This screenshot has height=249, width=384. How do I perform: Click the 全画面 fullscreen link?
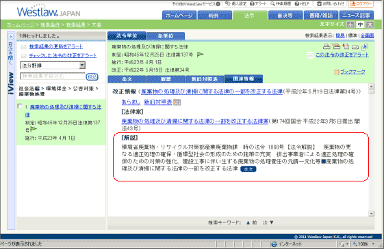367,36
